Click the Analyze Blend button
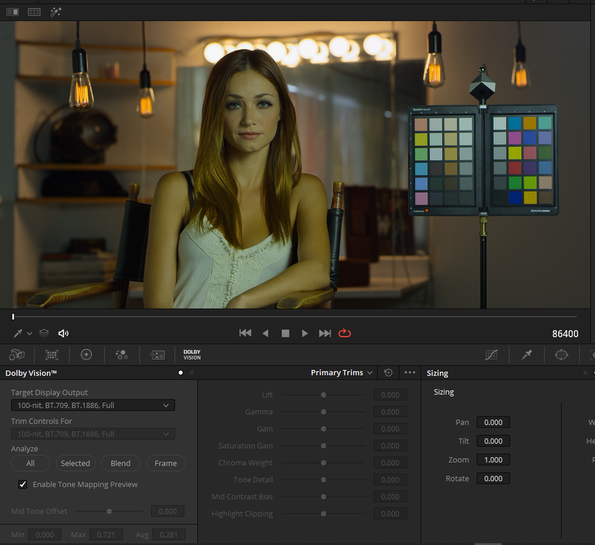The image size is (595, 545). (x=121, y=463)
